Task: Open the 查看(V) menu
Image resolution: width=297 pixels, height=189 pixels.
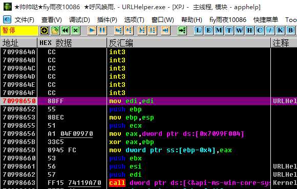Action: [x=52, y=19]
